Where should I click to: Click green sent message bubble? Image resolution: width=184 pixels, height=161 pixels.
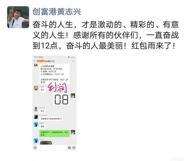(x=55, y=133)
